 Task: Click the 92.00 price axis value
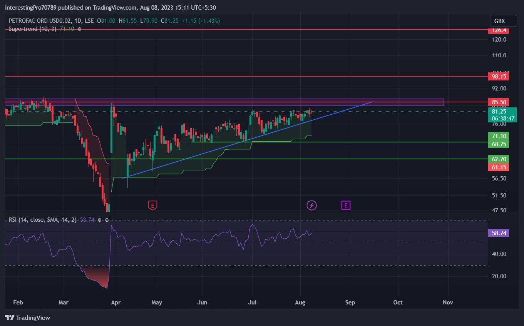point(499,89)
